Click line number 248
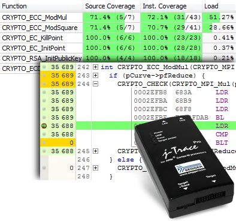236x221 pixels. [x=83, y=177]
